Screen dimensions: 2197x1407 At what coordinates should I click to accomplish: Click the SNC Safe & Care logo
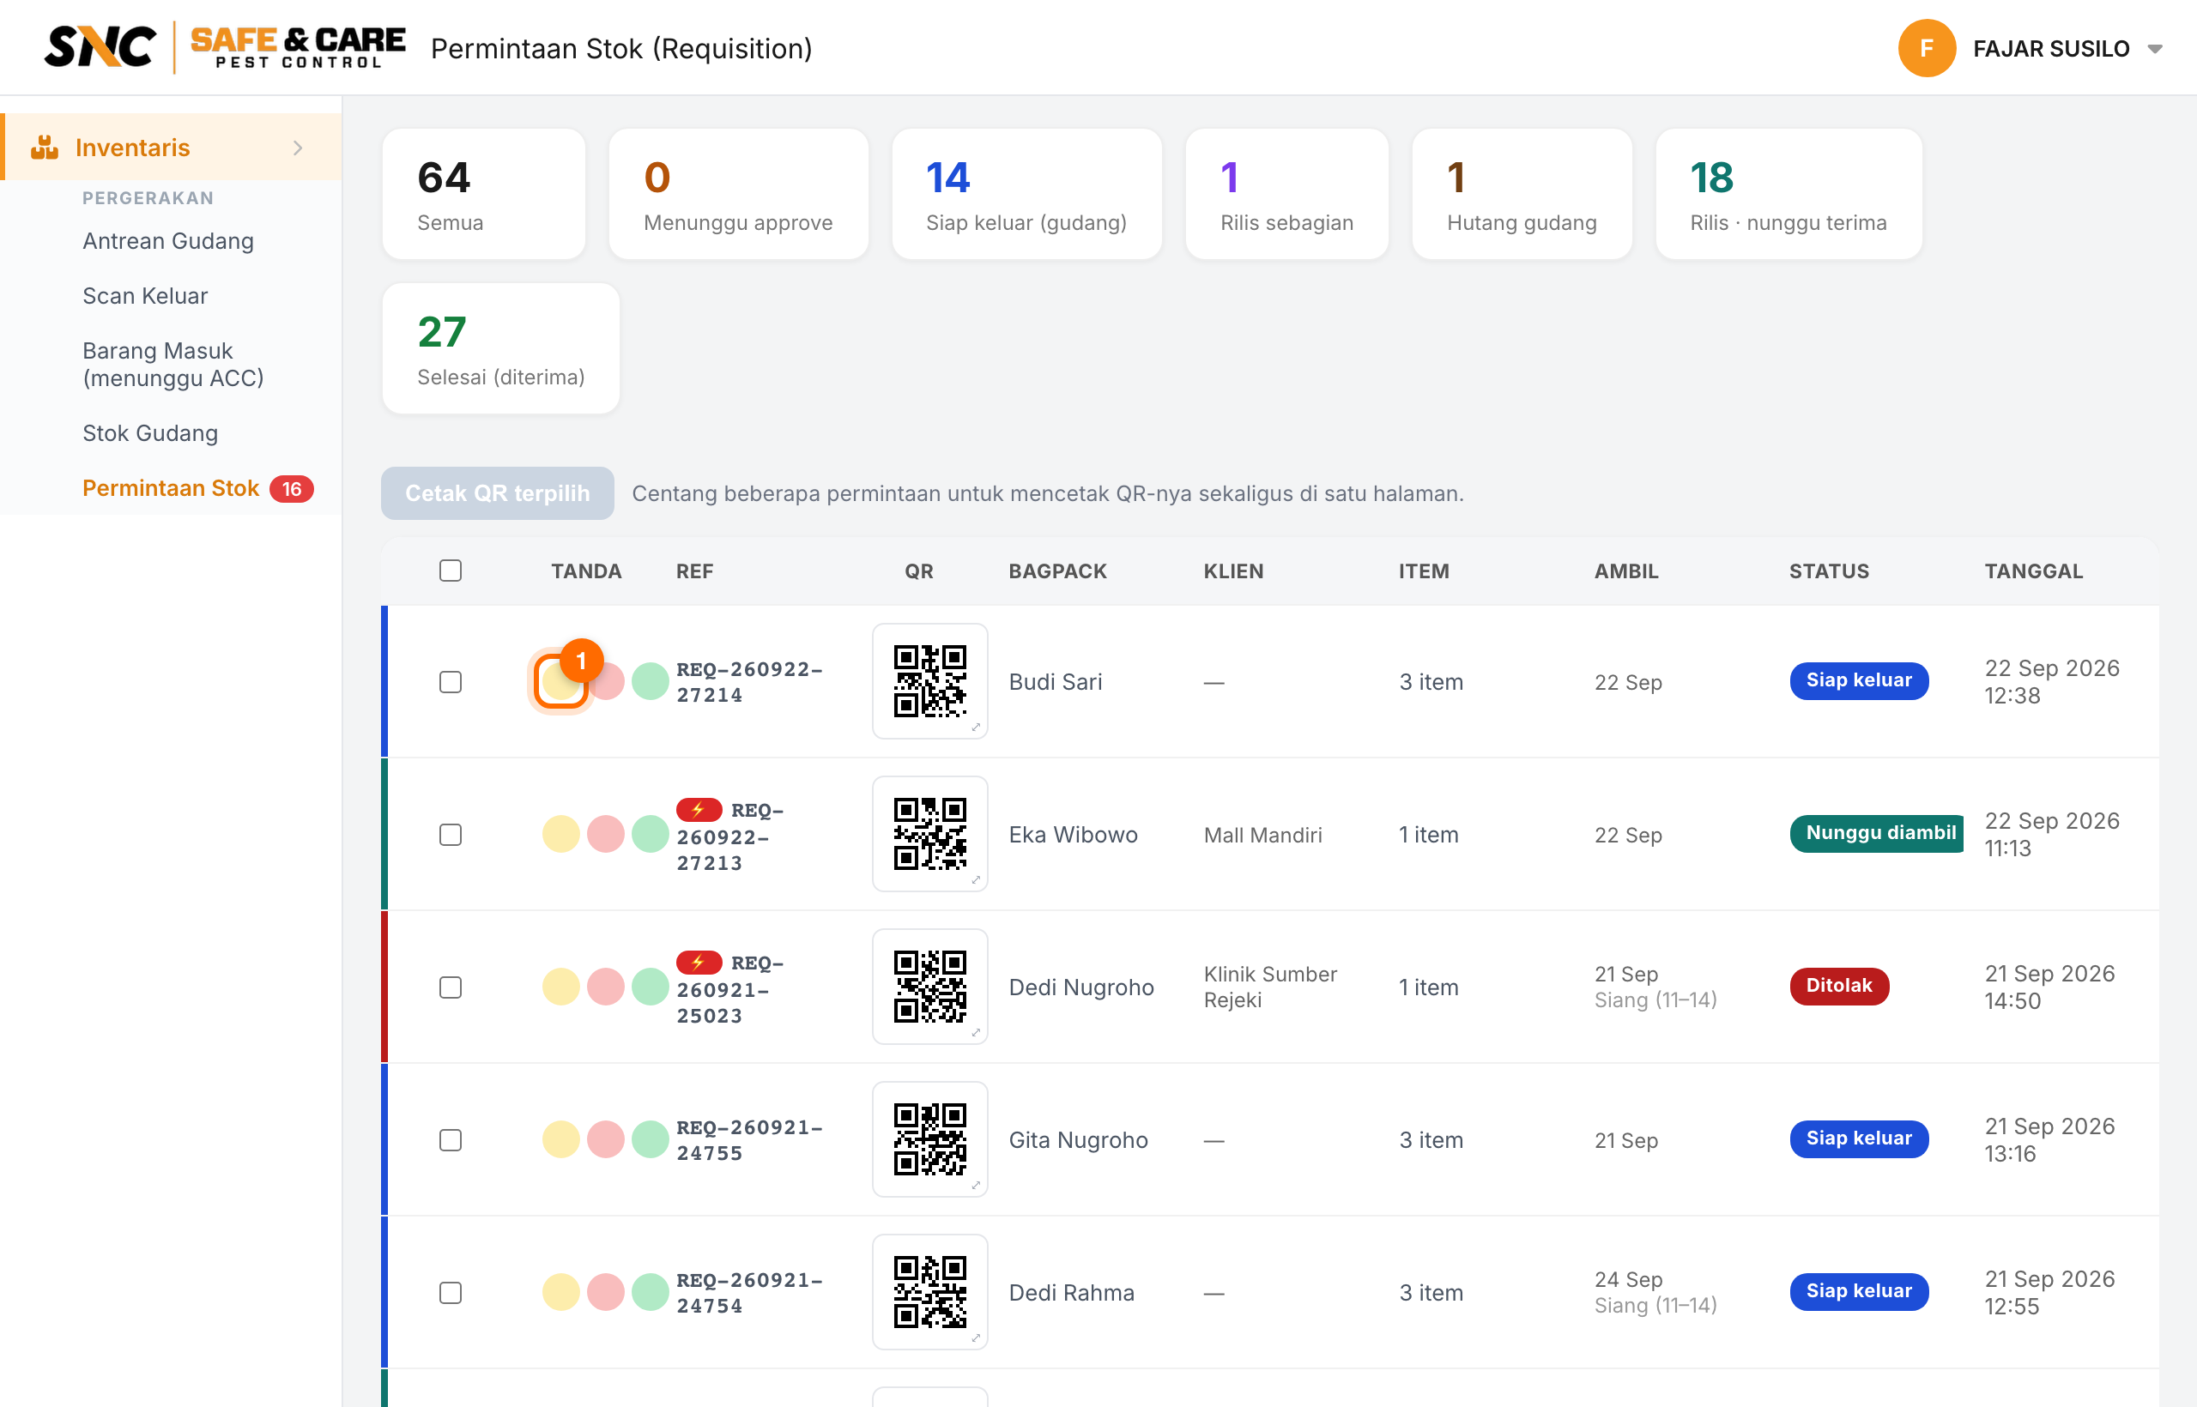[225, 47]
